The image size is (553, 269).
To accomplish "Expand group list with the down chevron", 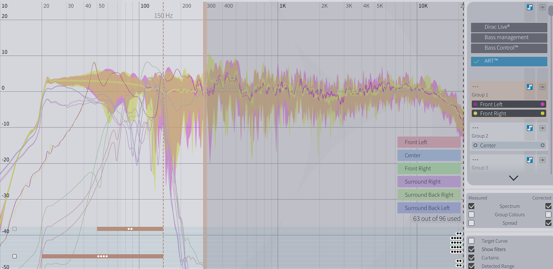I will 513,178.
